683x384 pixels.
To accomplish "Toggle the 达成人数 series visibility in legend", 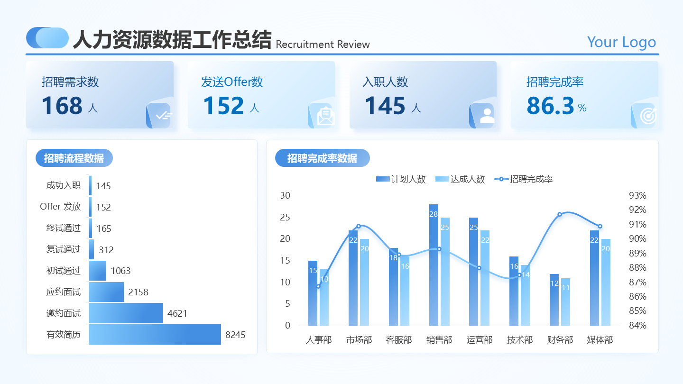I will pyautogui.click(x=461, y=179).
